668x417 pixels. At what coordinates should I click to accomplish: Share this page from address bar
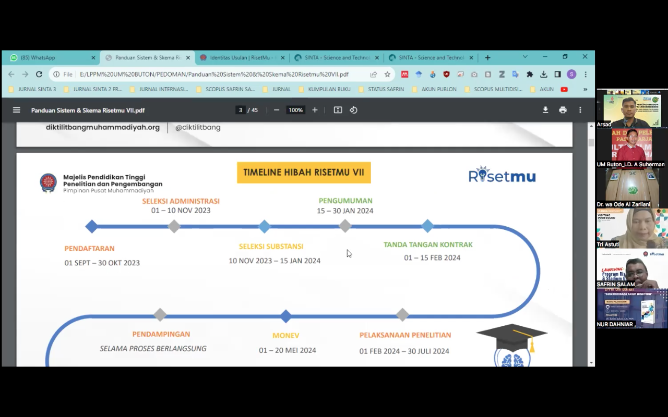(x=374, y=75)
